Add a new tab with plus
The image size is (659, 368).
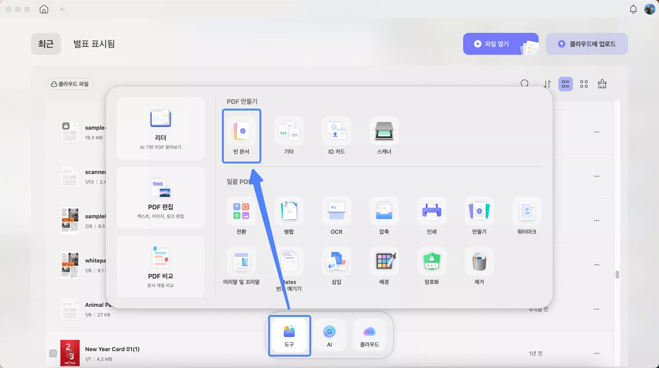pyautogui.click(x=62, y=9)
